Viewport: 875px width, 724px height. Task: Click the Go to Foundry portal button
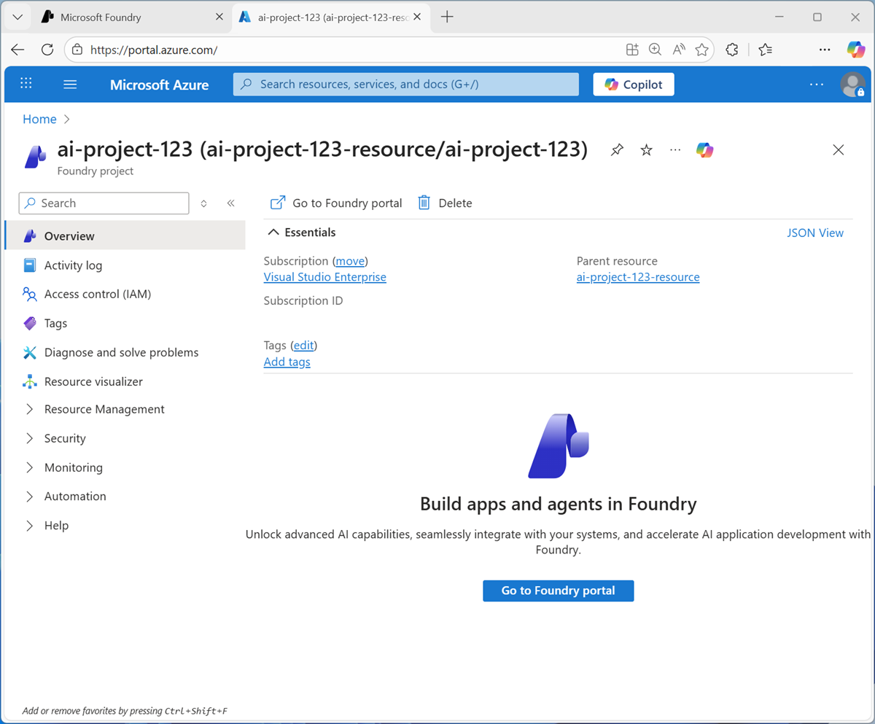558,591
